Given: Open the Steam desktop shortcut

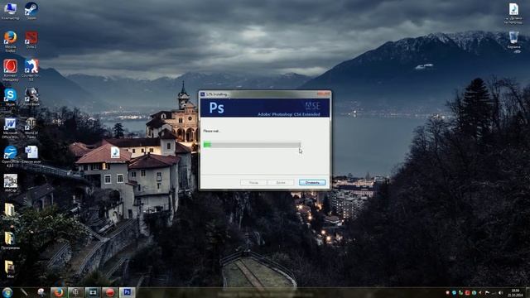Looking at the screenshot, I should tap(31, 11).
